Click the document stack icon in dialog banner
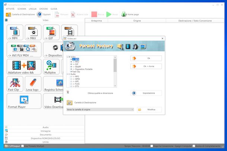Screen dimensions: 227x151 point(120,47)
